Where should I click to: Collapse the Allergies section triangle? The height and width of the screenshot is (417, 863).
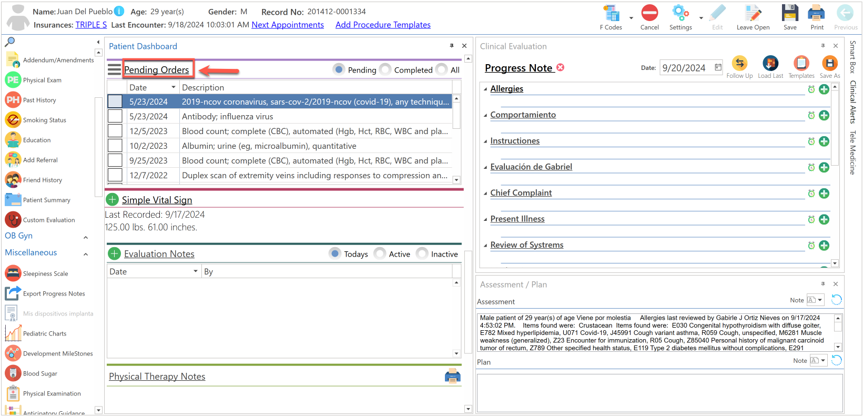[485, 89]
